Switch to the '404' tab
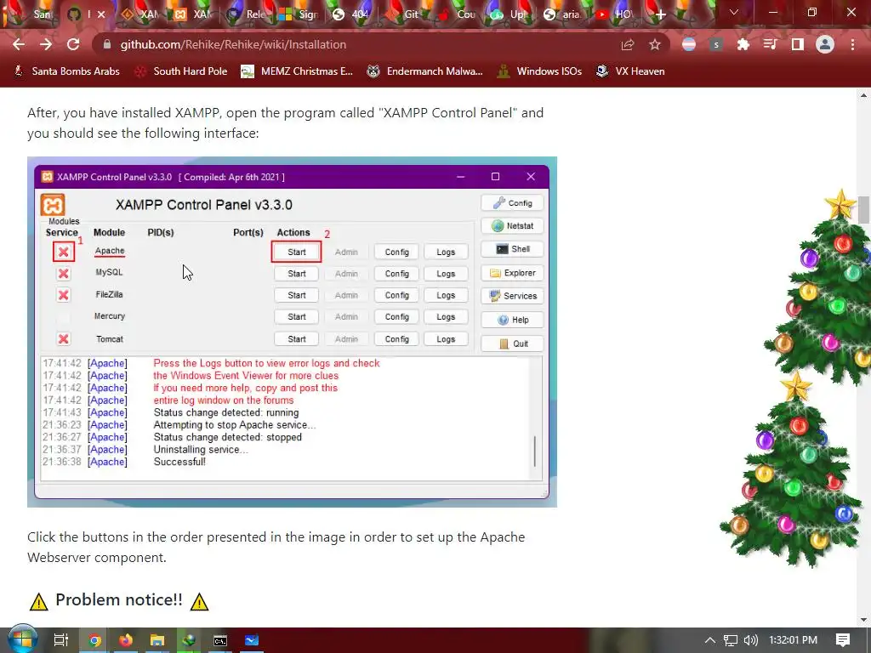 (x=351, y=14)
